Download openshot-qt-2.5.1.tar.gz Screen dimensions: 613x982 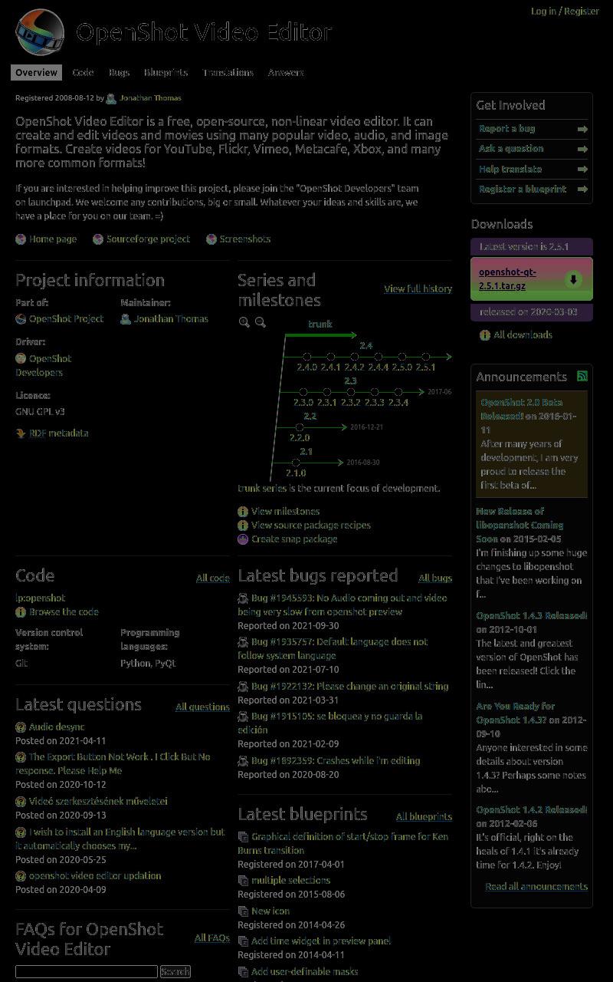point(507,279)
